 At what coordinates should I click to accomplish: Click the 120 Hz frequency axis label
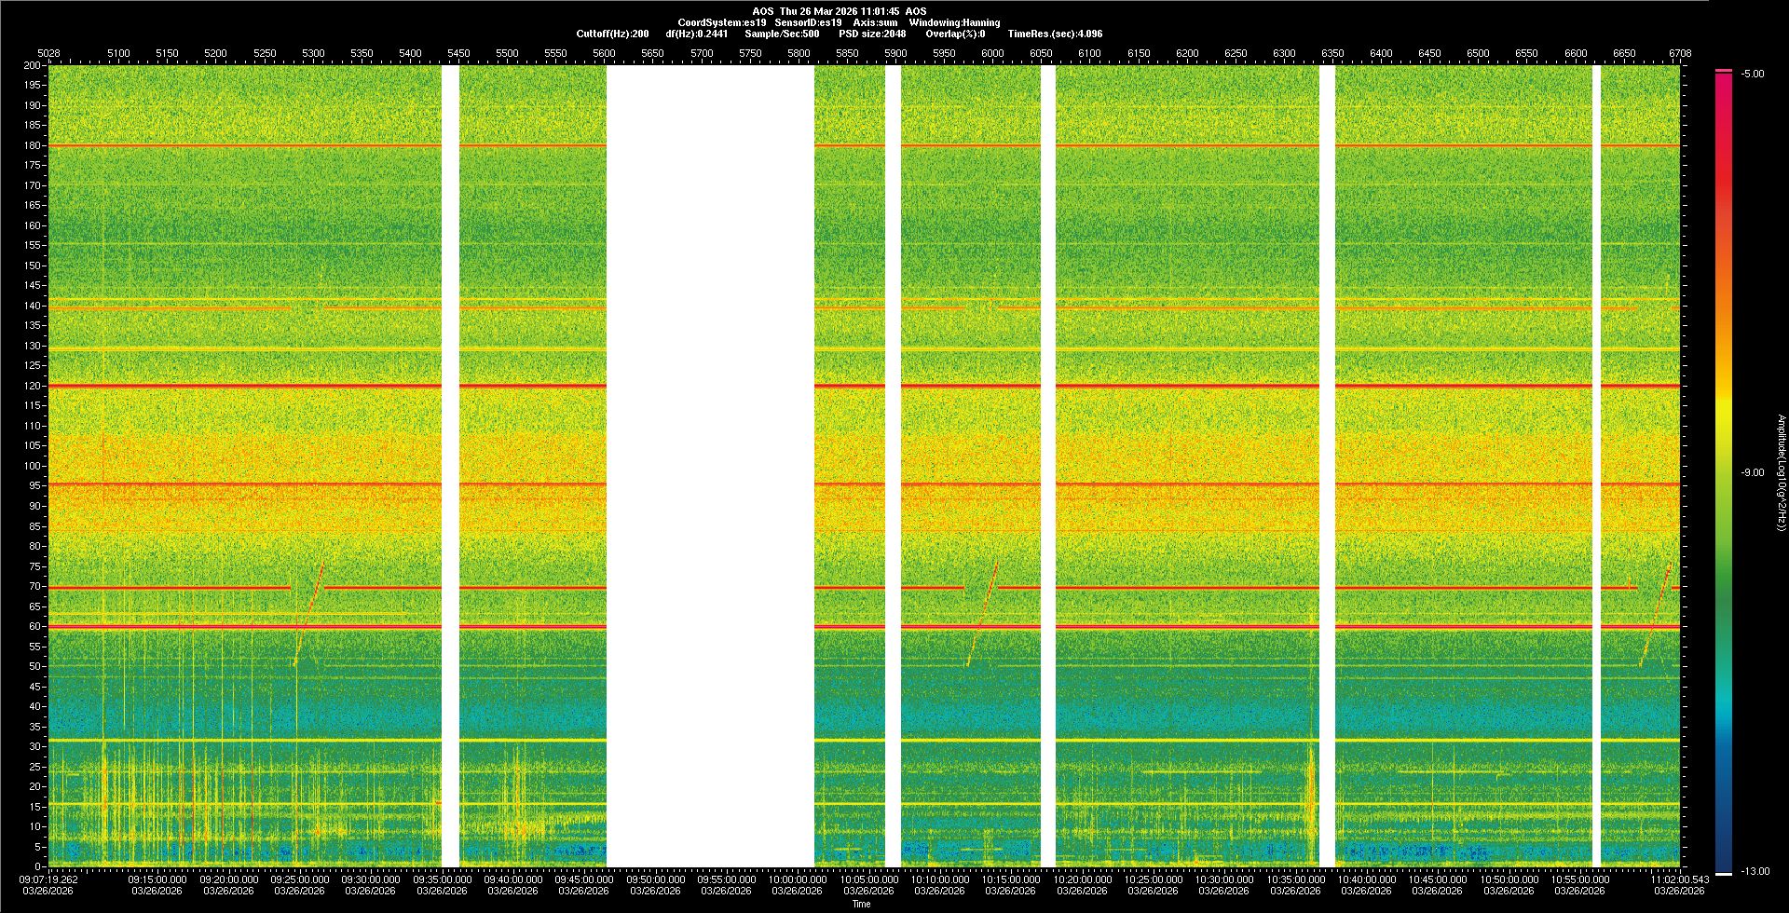click(33, 386)
